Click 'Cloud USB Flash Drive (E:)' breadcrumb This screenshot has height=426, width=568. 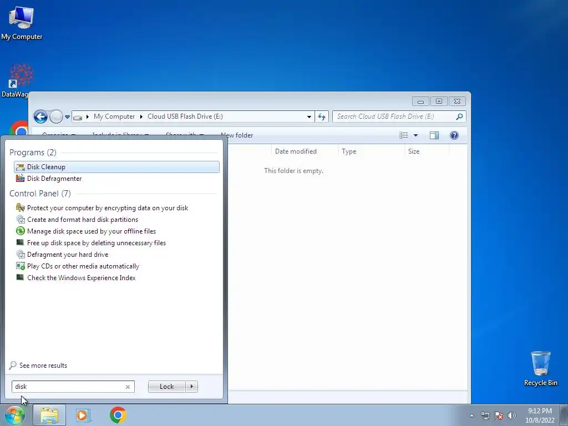click(185, 116)
